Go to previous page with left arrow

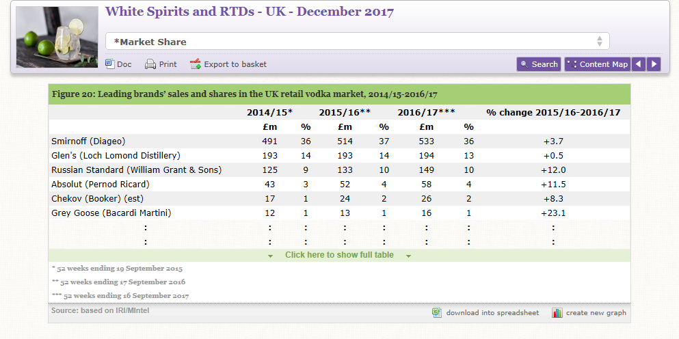(x=638, y=64)
